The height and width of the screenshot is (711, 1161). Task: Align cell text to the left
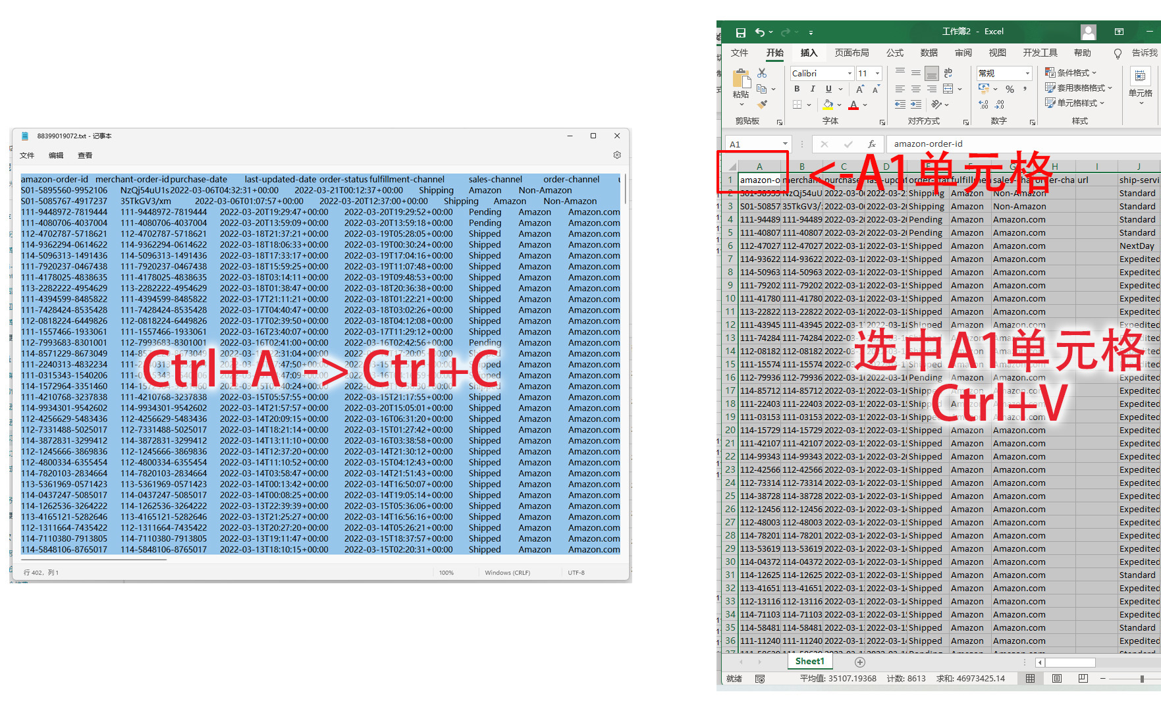pyautogui.click(x=900, y=89)
